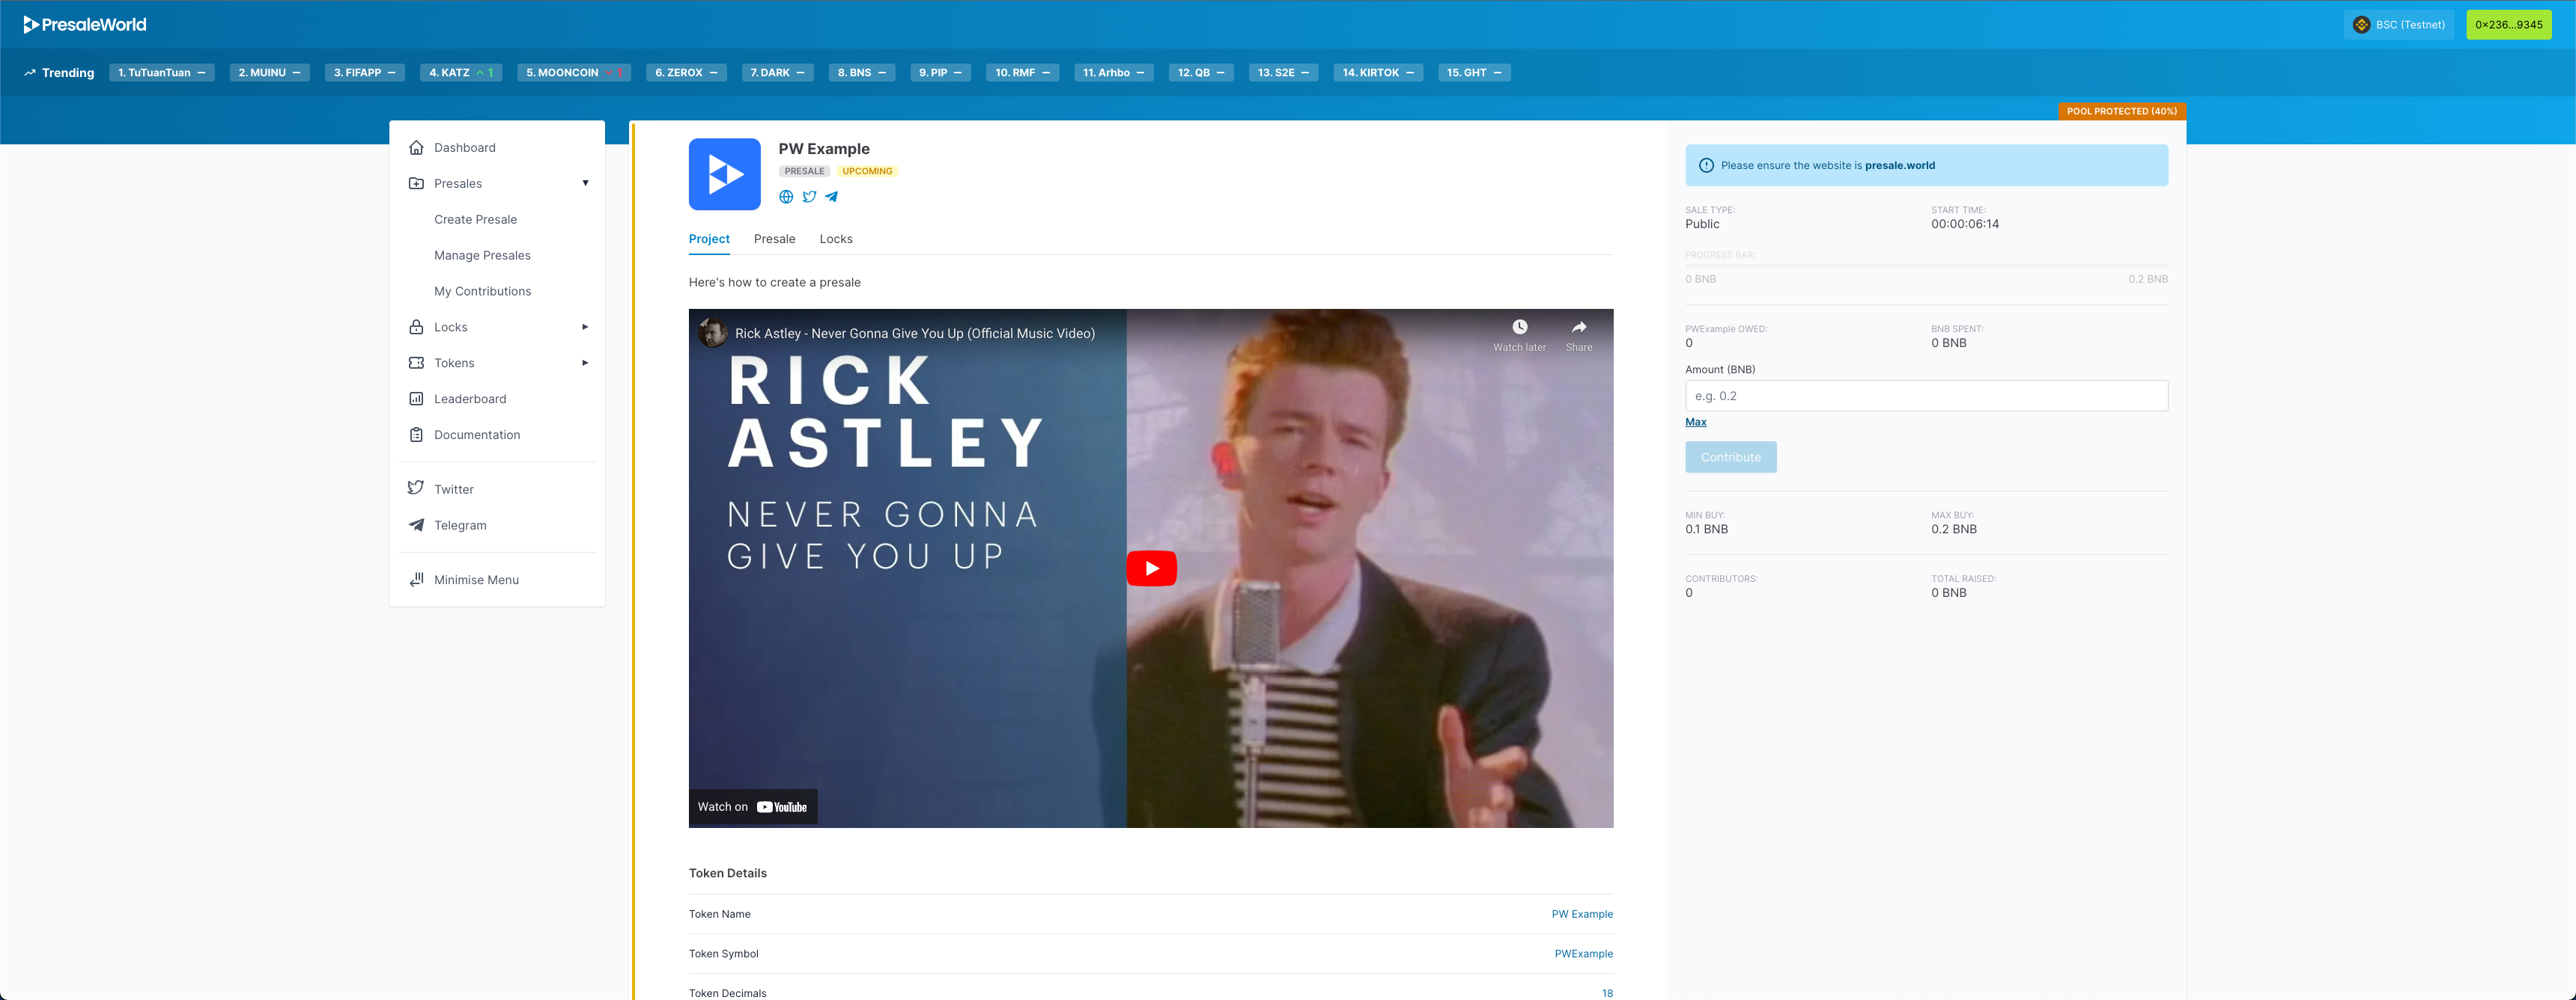Click the Locks padlock icon
This screenshot has height=1000, width=2576.
416,327
